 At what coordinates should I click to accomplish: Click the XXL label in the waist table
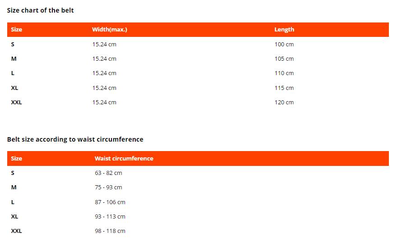tap(17, 231)
